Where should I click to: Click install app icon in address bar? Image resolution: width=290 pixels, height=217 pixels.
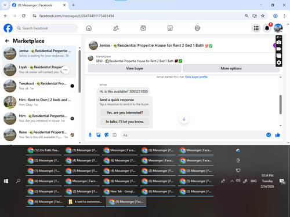[x=255, y=16]
